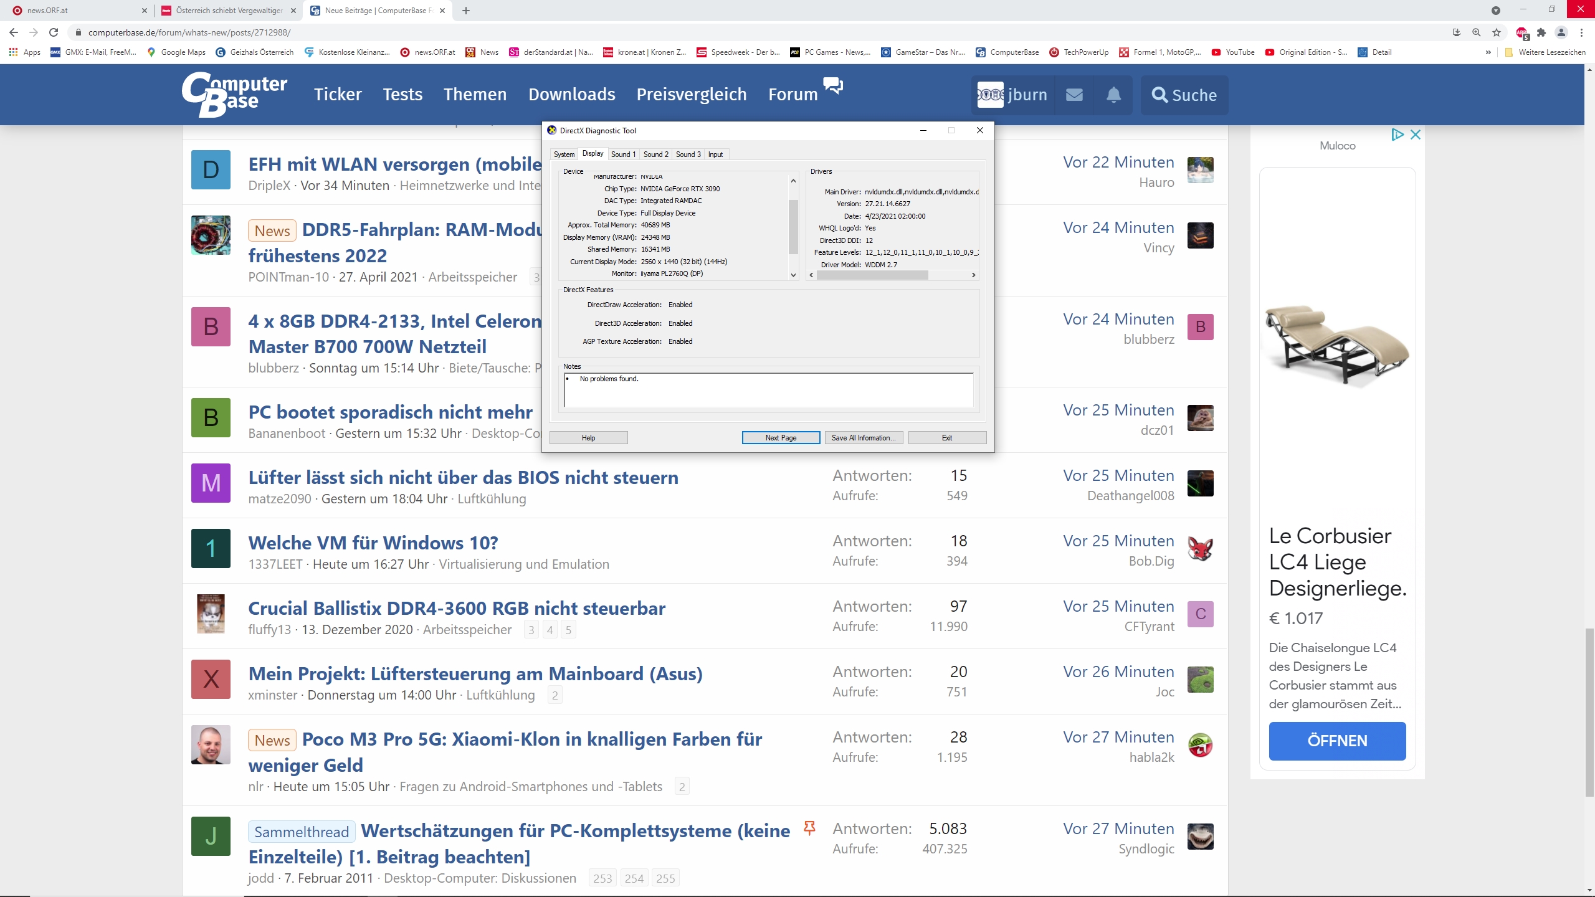Open the Chrome extensions puzzle icon
The height and width of the screenshot is (897, 1595).
(x=1541, y=32)
